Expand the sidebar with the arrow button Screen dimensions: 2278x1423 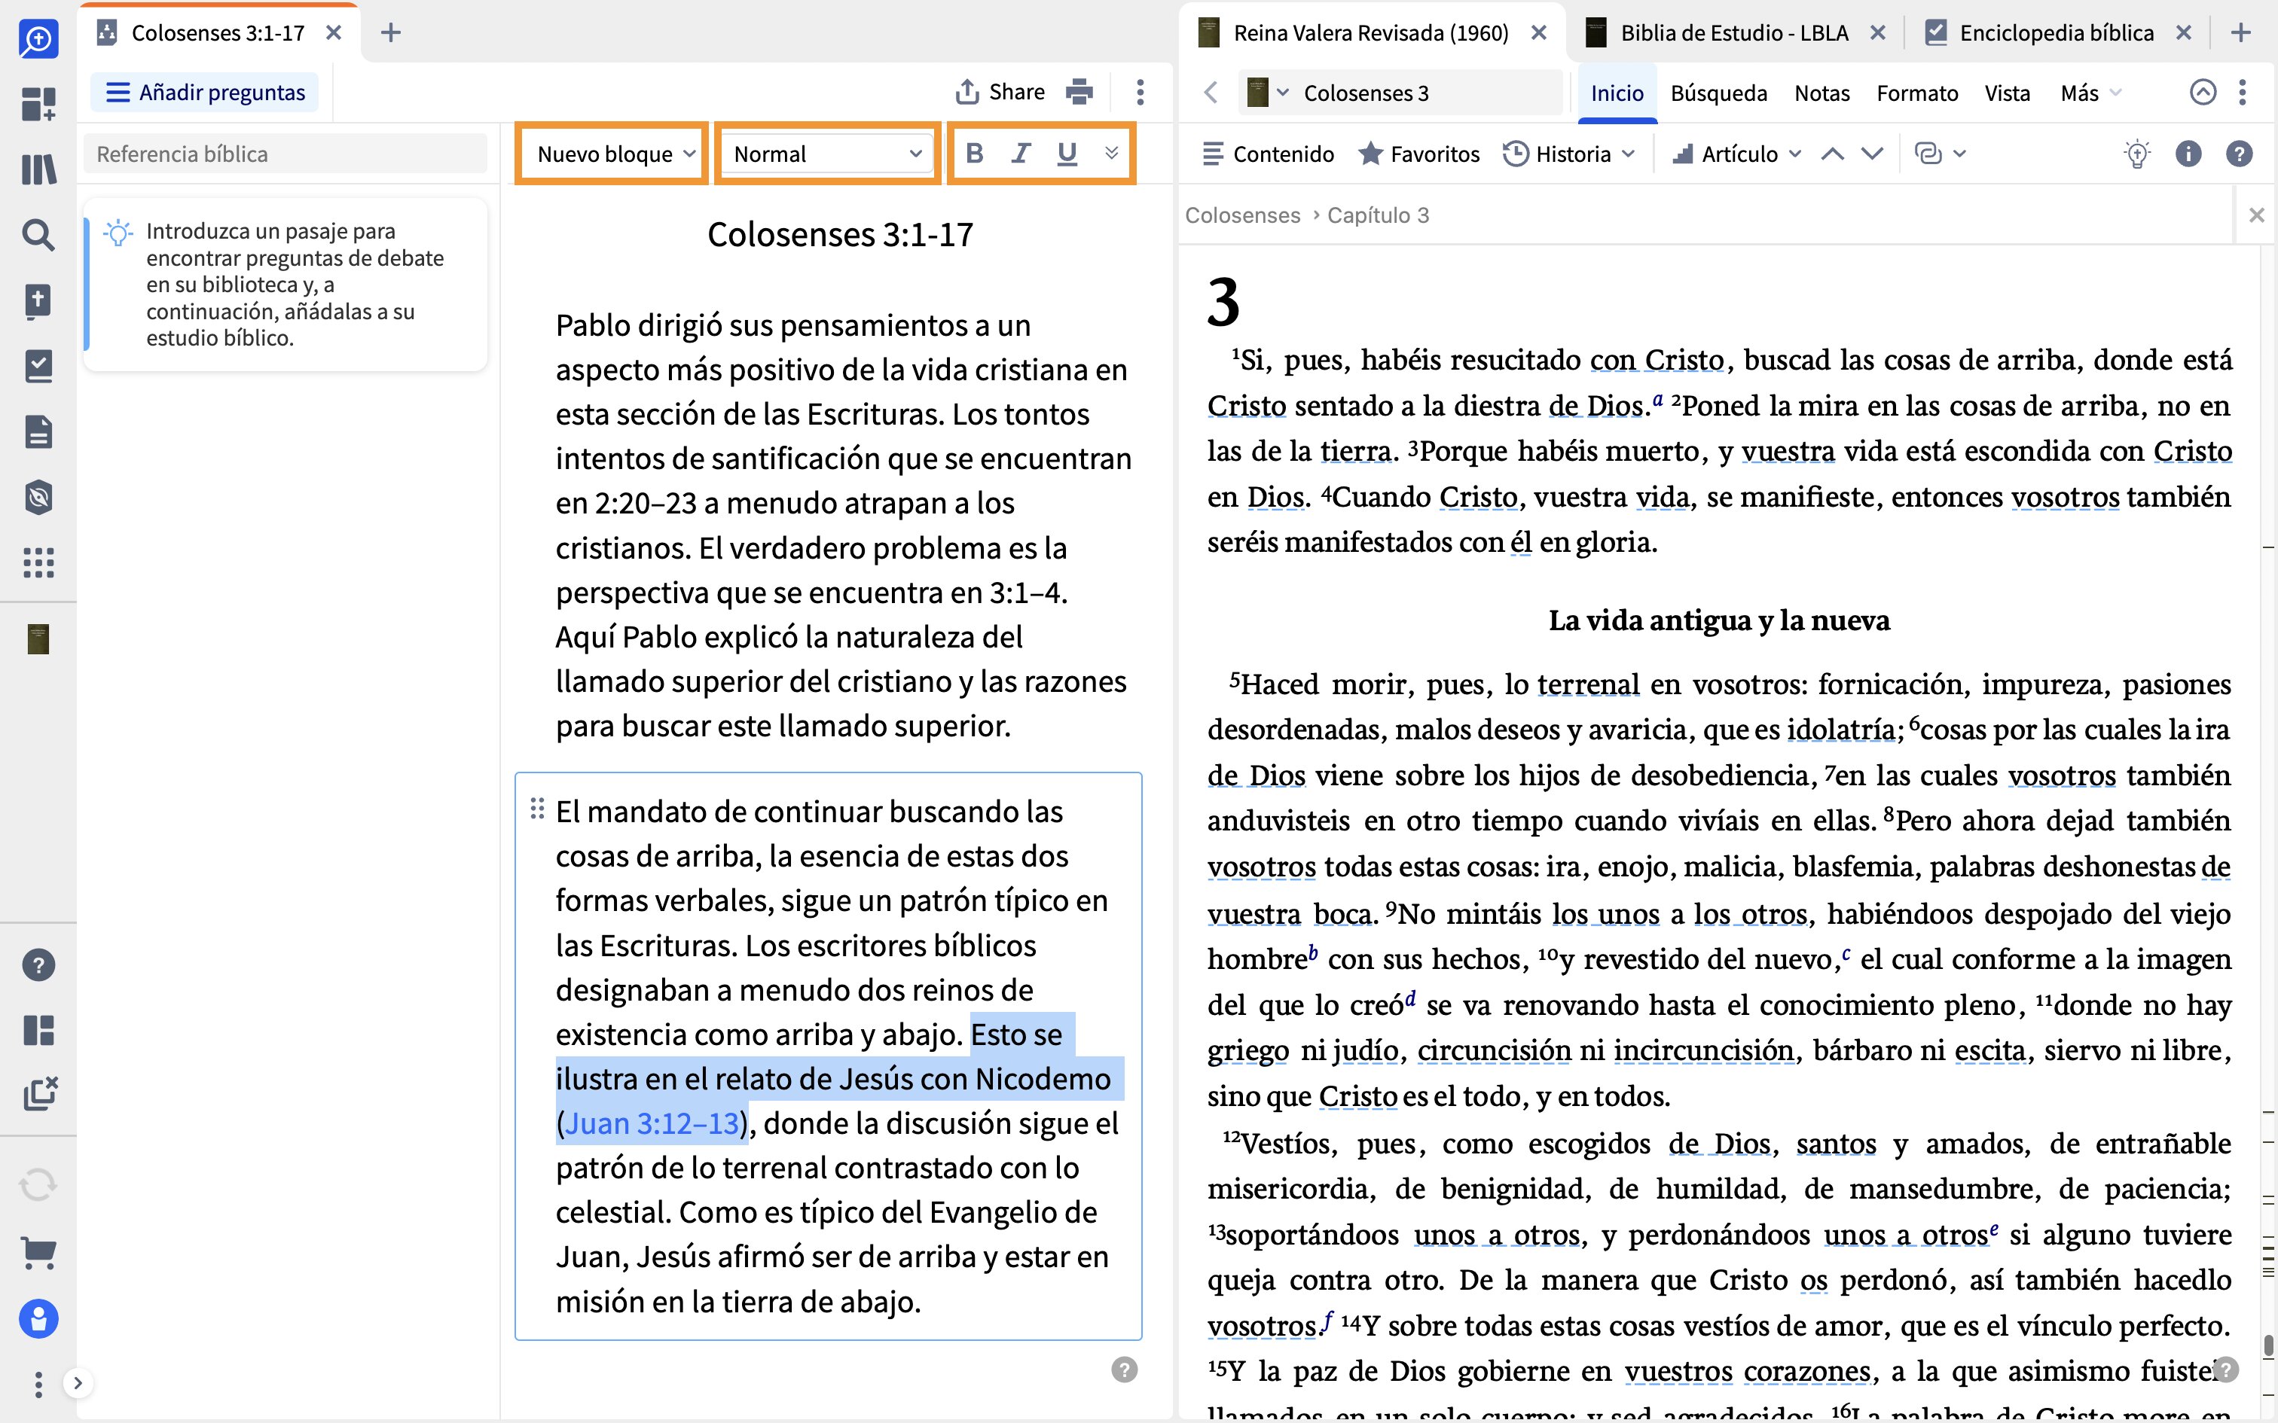click(78, 1382)
